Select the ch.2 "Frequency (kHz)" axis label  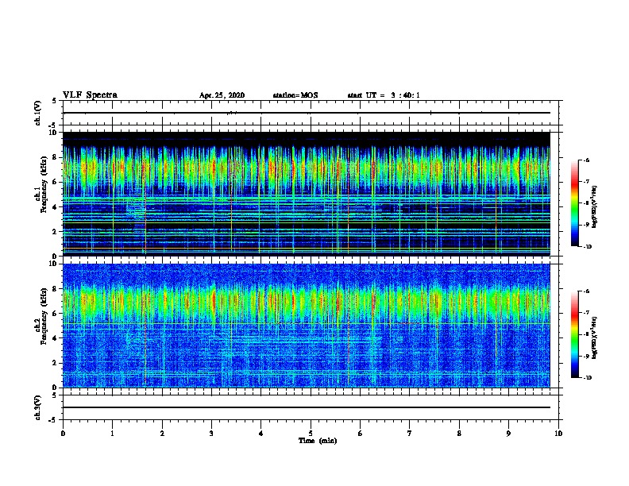pyautogui.click(x=44, y=316)
